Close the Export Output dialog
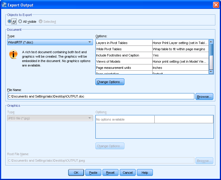The width and height of the screenshot is (221, 180). click(x=216, y=5)
